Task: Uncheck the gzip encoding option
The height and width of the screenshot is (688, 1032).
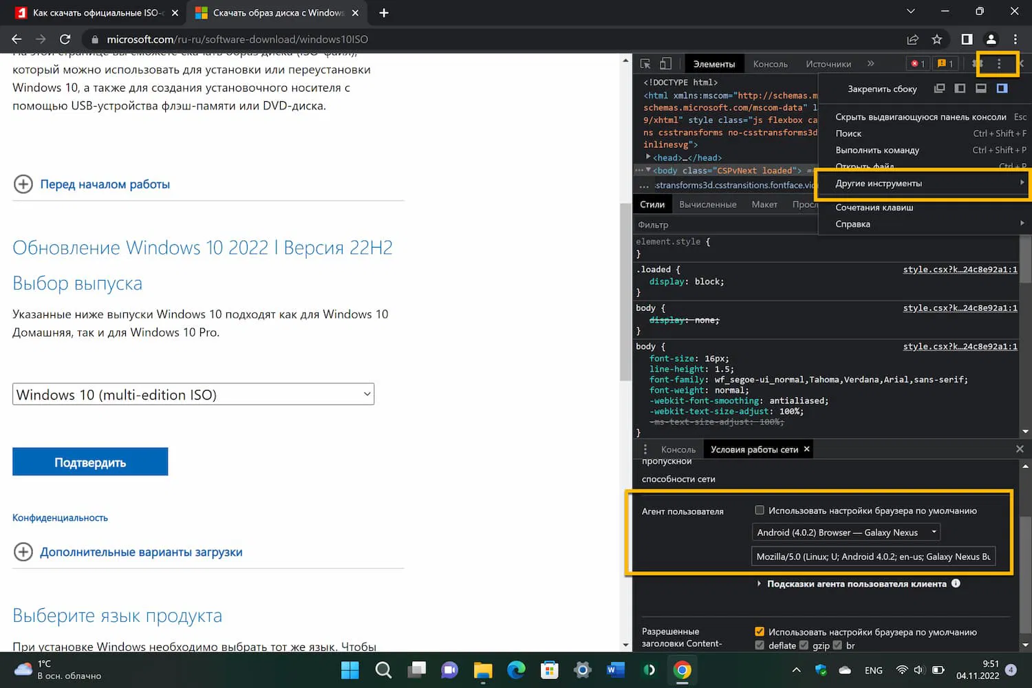Action: pyautogui.click(x=803, y=645)
